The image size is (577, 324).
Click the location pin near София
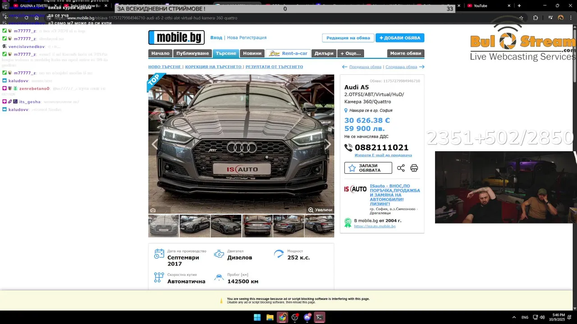click(346, 110)
